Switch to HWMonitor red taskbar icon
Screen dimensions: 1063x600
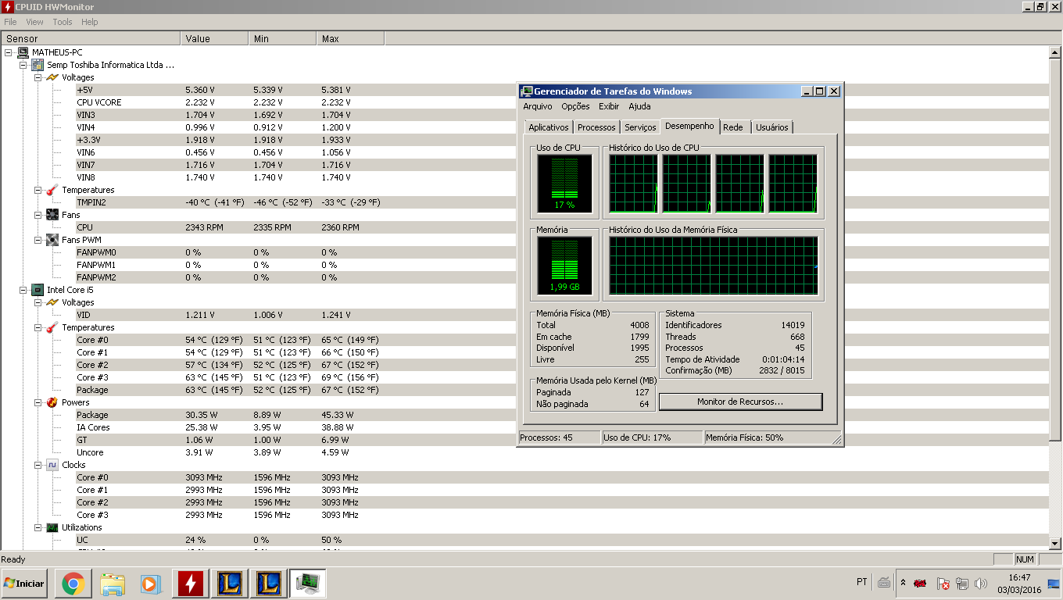[191, 584]
